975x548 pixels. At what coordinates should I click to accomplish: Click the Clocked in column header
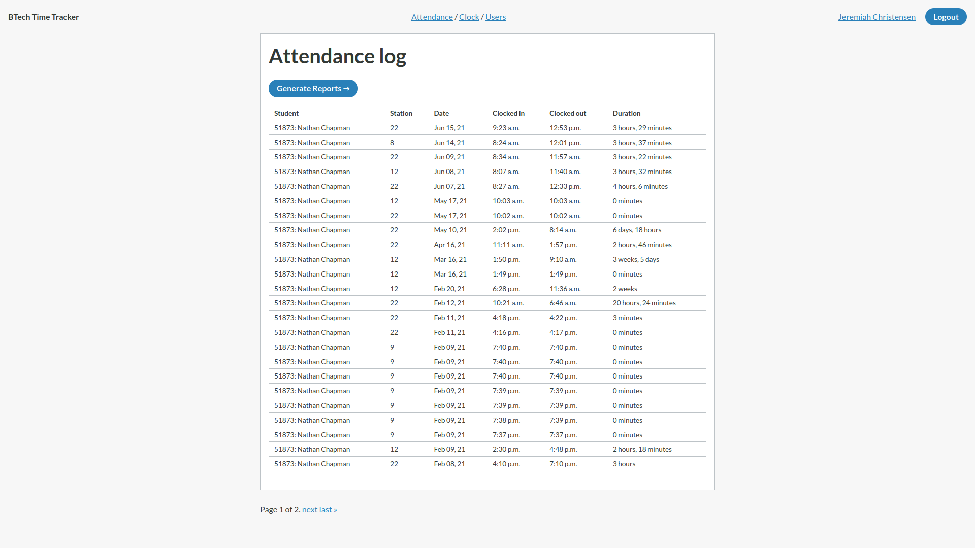(x=508, y=113)
